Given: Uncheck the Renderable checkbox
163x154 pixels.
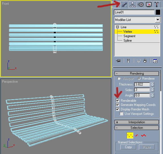Looking at the screenshot, I should point(117,100).
